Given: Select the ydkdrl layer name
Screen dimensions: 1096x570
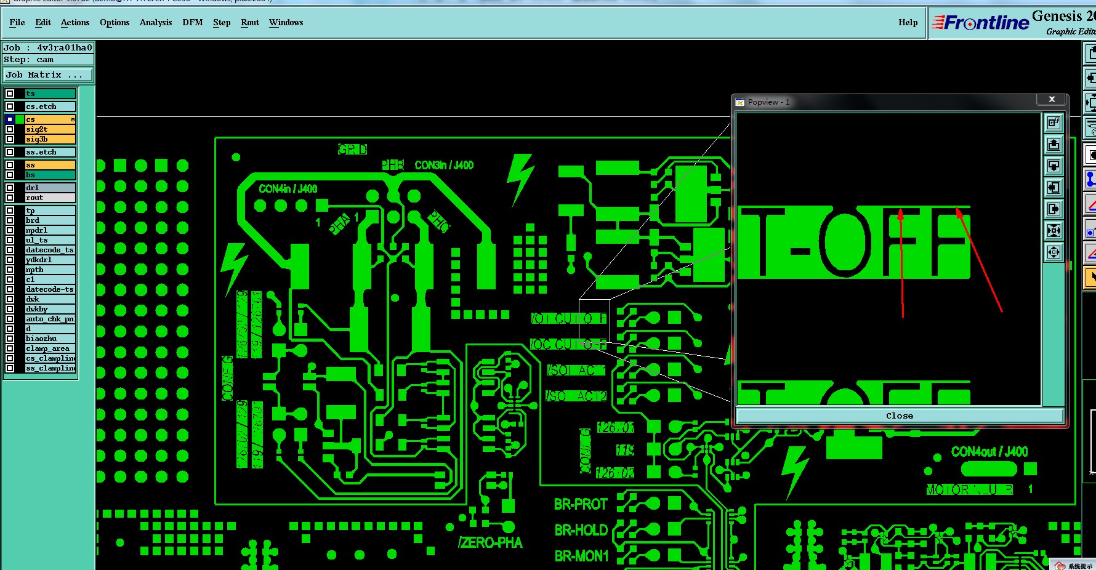Looking at the screenshot, I should pyautogui.click(x=50, y=260).
